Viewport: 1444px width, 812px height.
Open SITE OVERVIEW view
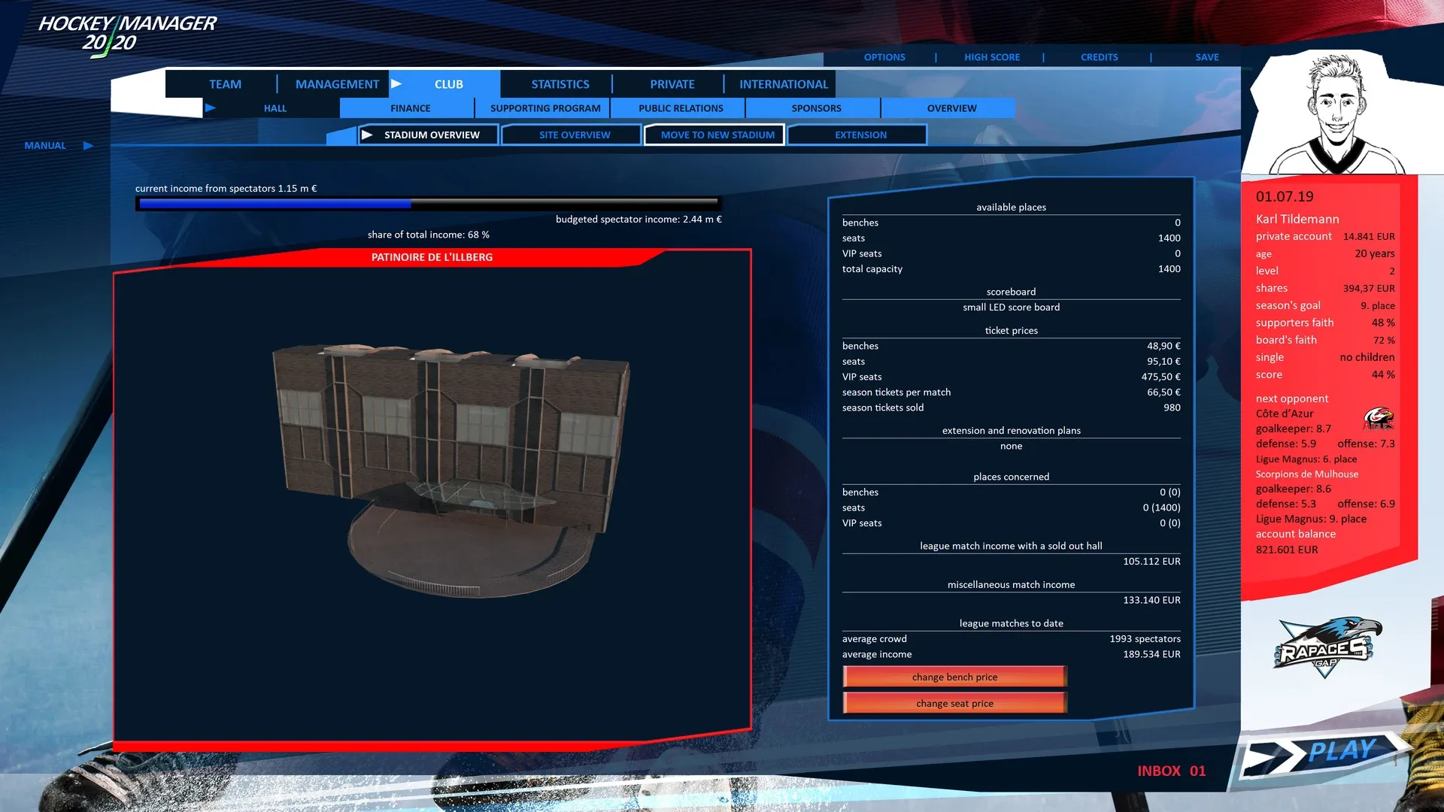point(574,135)
